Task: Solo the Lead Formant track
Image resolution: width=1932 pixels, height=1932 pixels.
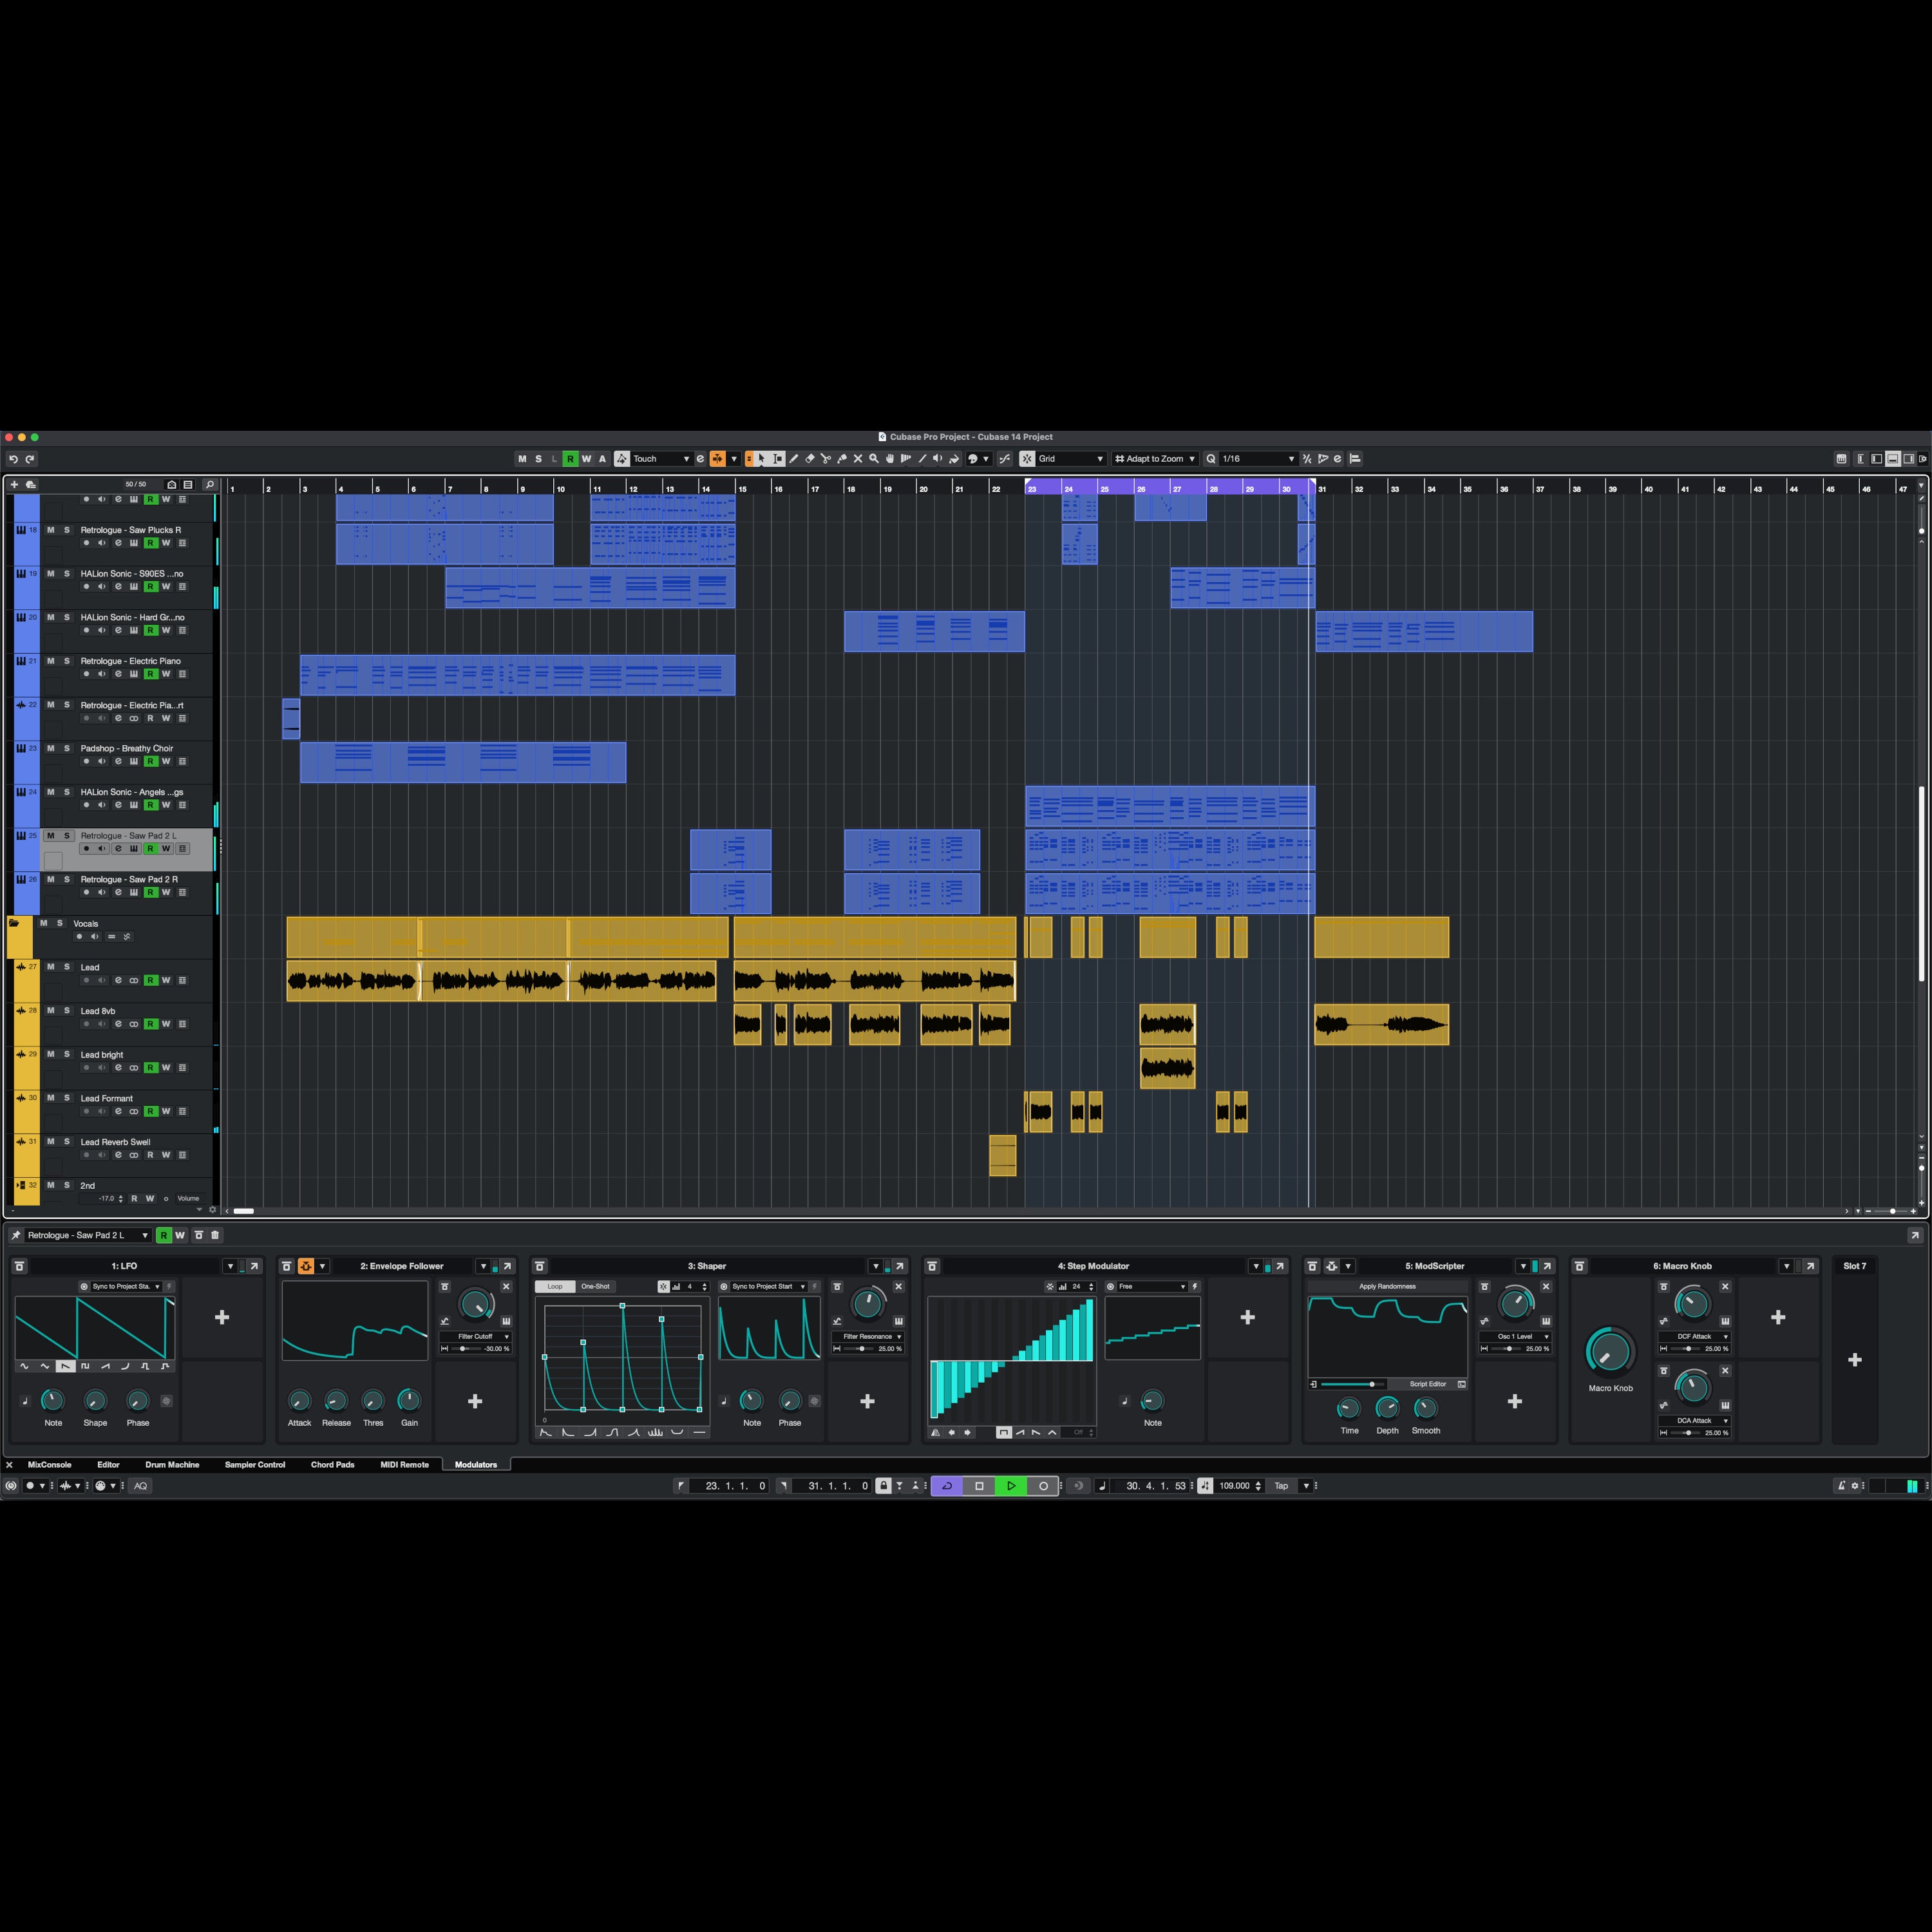Action: [67, 1098]
